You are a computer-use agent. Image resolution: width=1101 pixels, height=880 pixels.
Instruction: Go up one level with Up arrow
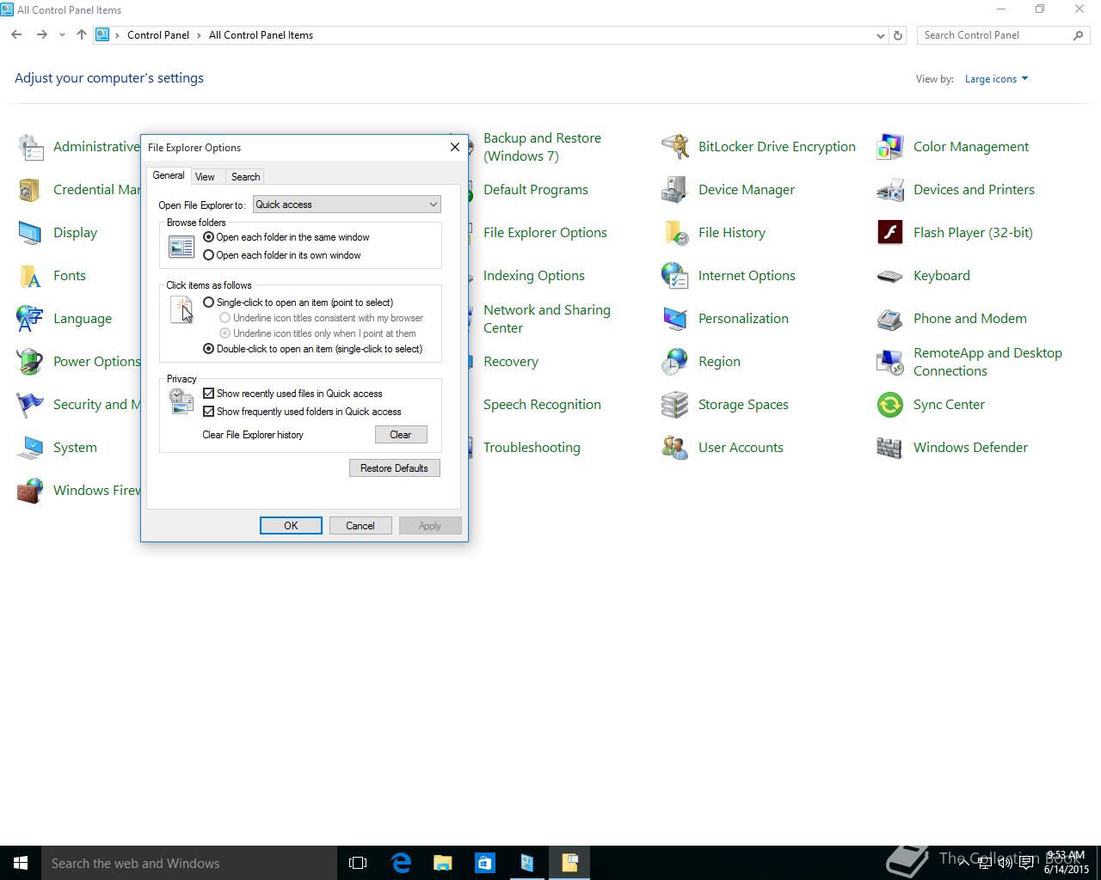click(x=82, y=35)
